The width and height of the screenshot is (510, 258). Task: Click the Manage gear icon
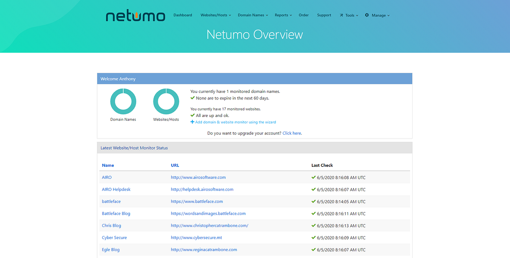point(367,15)
